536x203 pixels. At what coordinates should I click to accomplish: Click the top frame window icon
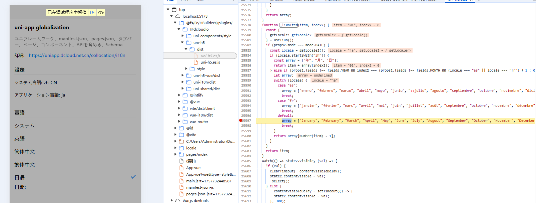[x=174, y=10]
